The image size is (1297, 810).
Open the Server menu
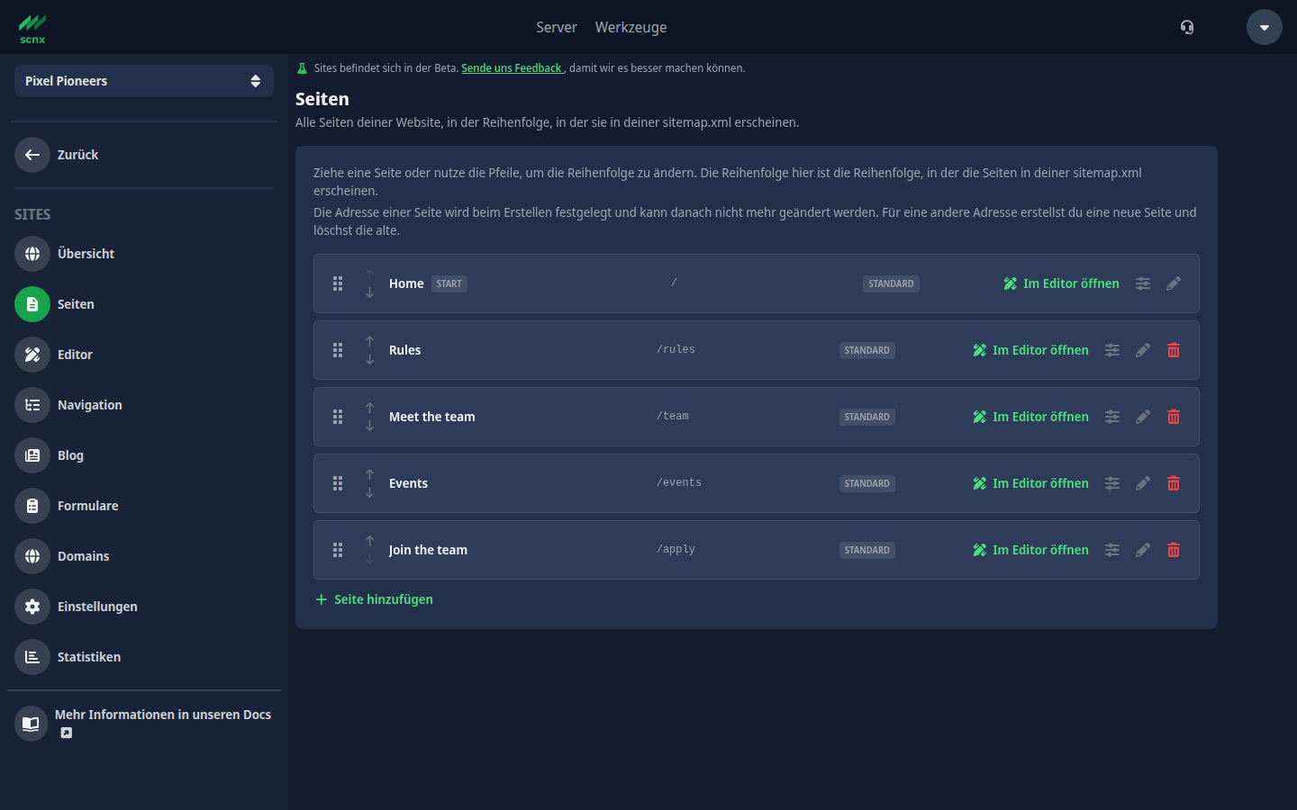coord(557,27)
